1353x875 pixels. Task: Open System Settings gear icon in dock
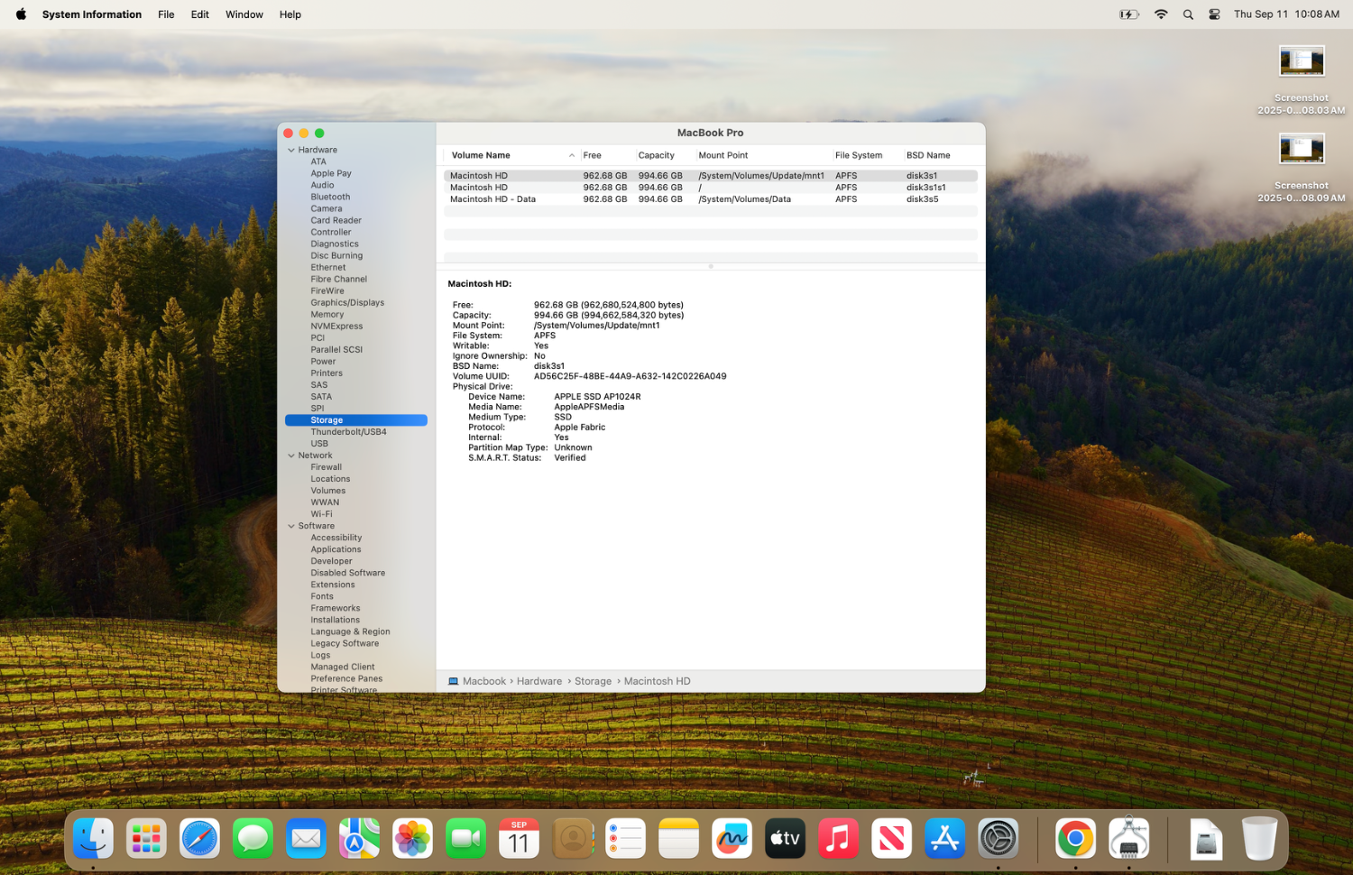point(999,838)
